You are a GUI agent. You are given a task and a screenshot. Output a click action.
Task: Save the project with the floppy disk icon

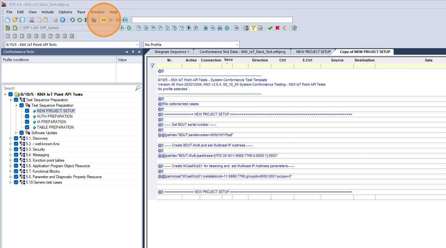tap(22, 20)
